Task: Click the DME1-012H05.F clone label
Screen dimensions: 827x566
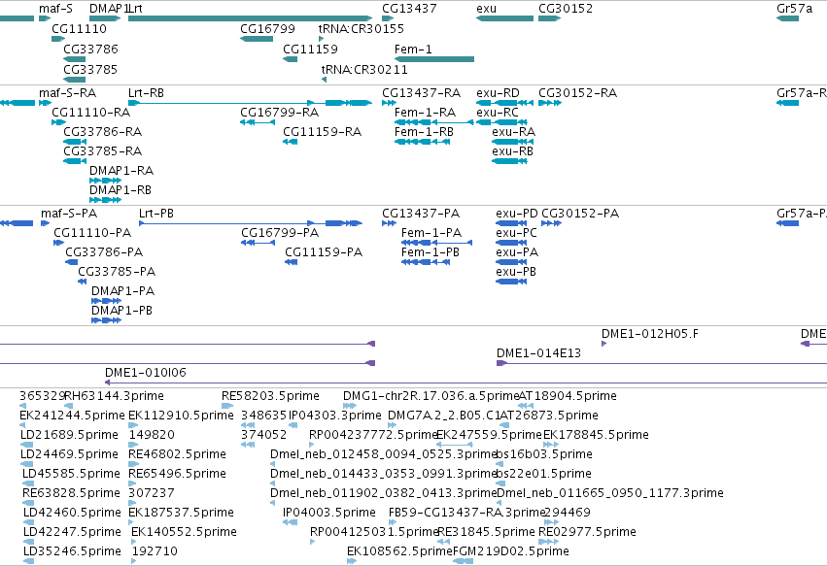Action: point(650,334)
